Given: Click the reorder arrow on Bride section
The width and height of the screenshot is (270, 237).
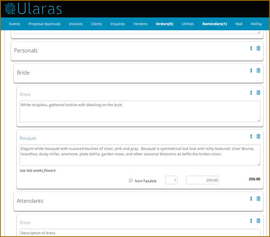Looking at the screenshot, I should tap(251, 70).
